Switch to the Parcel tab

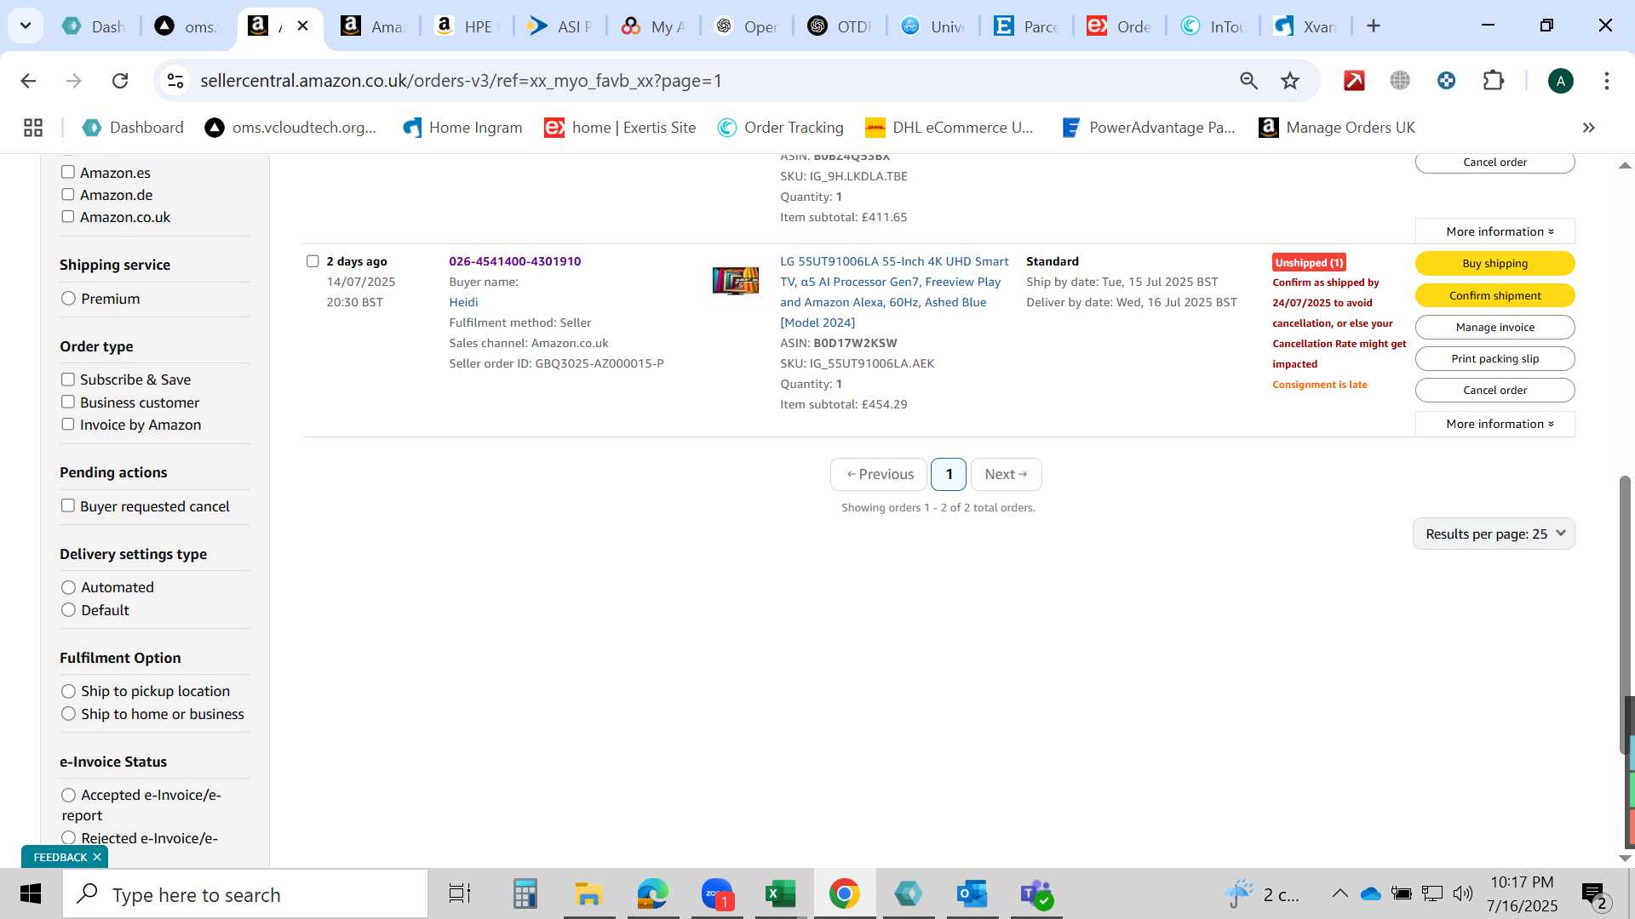(x=1026, y=26)
